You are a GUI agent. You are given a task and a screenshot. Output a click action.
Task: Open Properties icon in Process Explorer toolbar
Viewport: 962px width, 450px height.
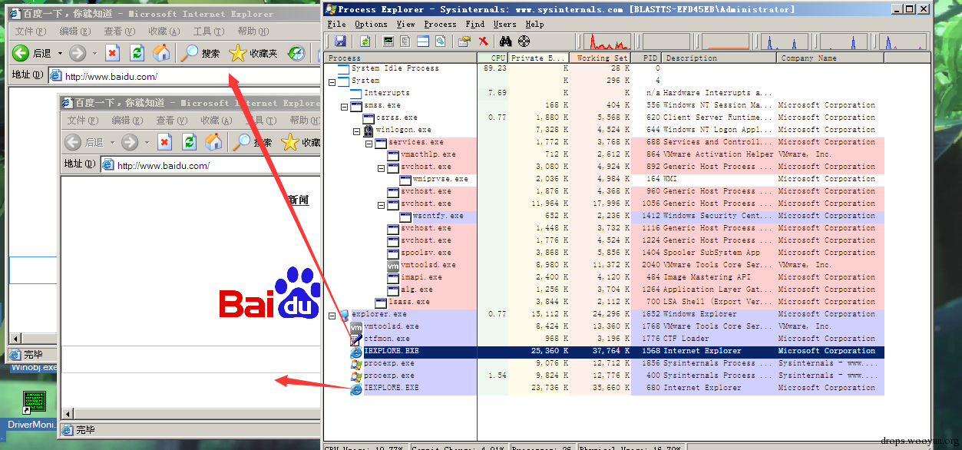pos(464,41)
